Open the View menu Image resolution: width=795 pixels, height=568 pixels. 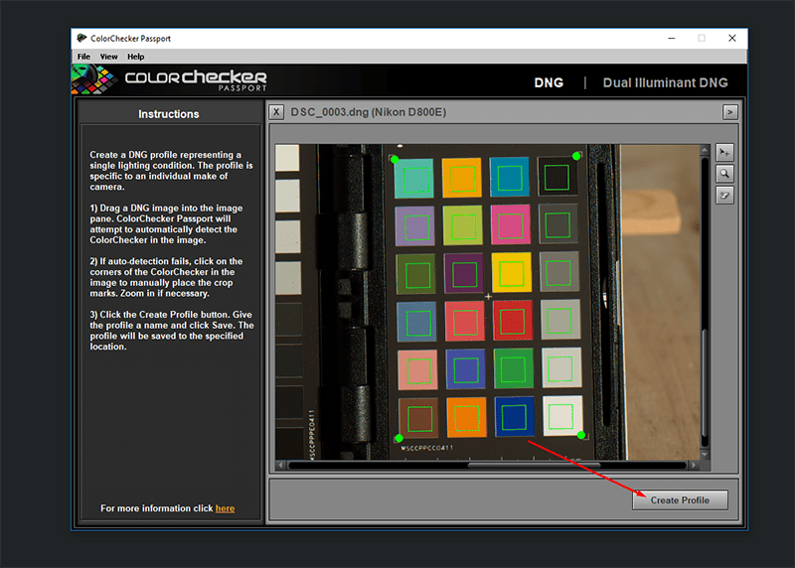point(108,57)
